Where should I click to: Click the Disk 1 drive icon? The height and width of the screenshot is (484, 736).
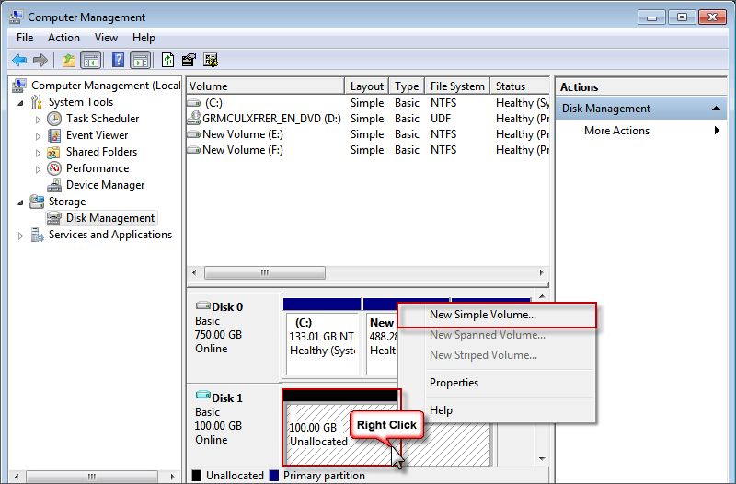pyautogui.click(x=202, y=395)
